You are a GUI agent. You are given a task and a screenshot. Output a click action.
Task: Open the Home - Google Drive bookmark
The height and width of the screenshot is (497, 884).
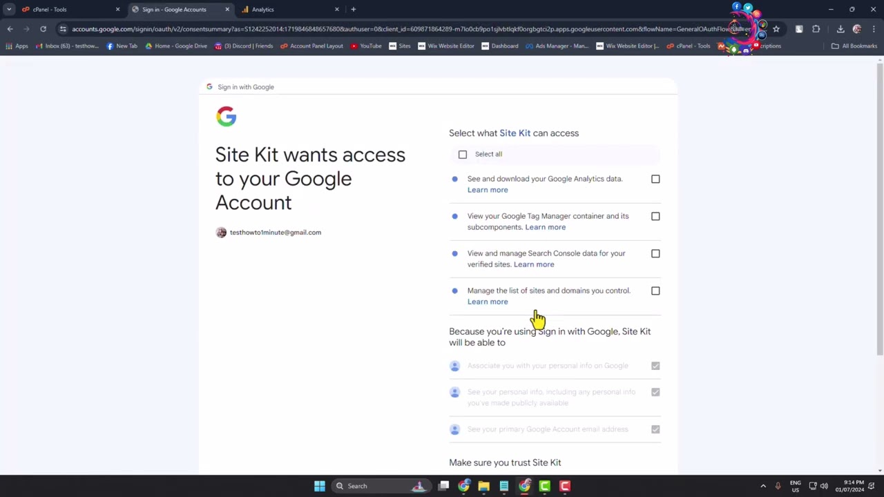[x=176, y=46]
